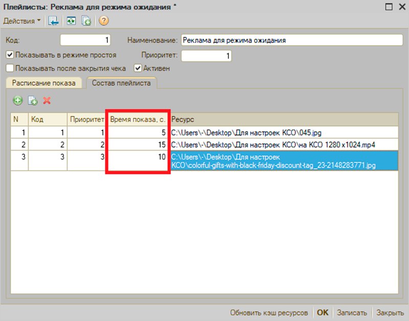Click the Приоритет column header in the table
409x321 pixels.
pyautogui.click(x=86, y=119)
